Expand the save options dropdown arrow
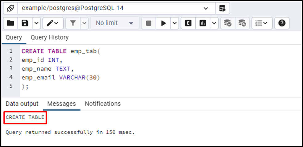The height and width of the screenshot is (147, 303). tap(36, 23)
